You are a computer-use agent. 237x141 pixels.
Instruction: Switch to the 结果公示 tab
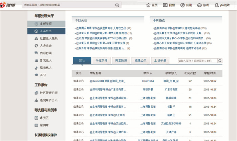pos(140,61)
